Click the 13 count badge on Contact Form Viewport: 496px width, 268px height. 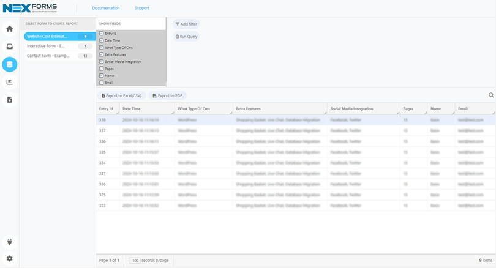click(85, 56)
